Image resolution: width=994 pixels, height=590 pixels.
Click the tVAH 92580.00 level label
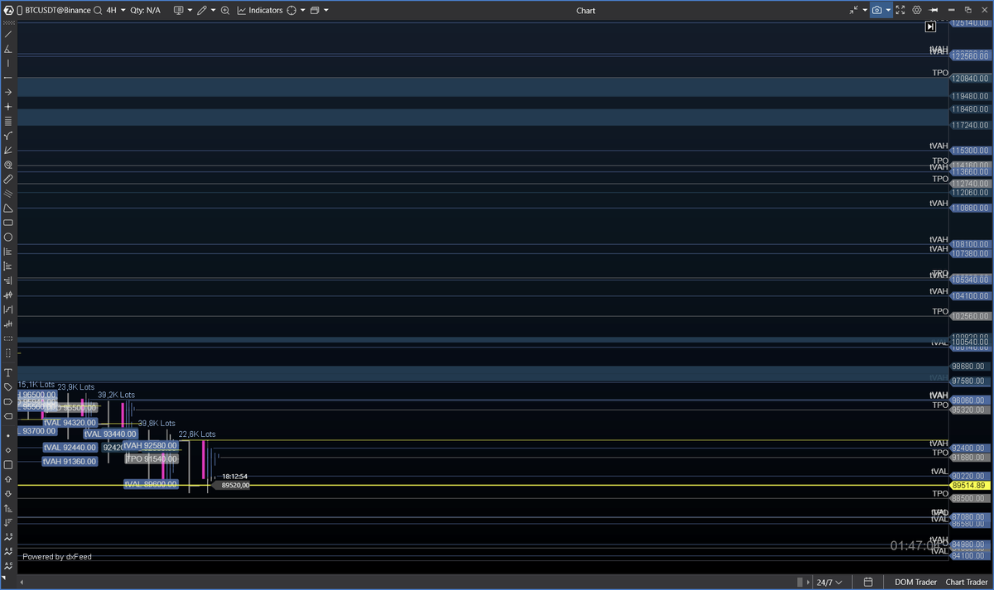click(x=150, y=445)
